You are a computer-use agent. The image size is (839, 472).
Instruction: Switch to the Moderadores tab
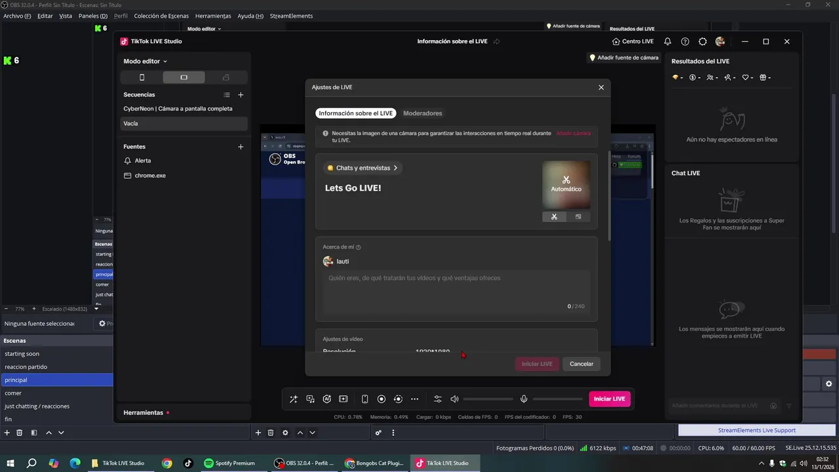(x=423, y=113)
